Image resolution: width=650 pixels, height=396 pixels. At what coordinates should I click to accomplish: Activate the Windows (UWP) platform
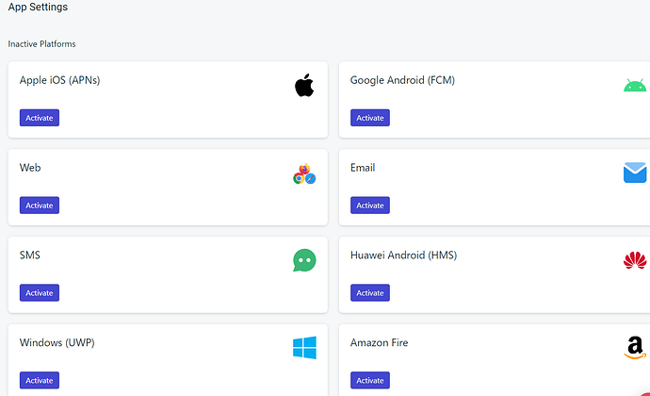pyautogui.click(x=40, y=381)
